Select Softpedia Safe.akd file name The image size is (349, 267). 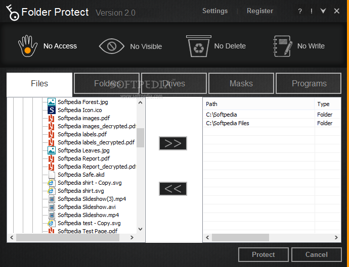81,175
